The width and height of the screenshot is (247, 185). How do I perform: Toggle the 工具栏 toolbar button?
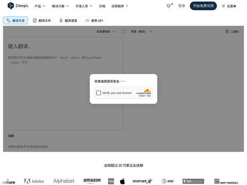pos(232,32)
